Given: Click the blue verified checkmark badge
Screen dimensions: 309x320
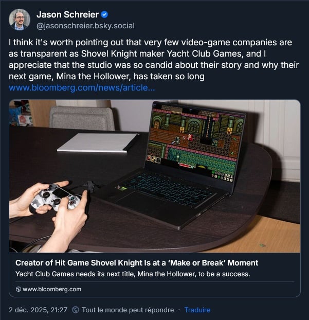Looking at the screenshot, I should pyautogui.click(x=104, y=14).
